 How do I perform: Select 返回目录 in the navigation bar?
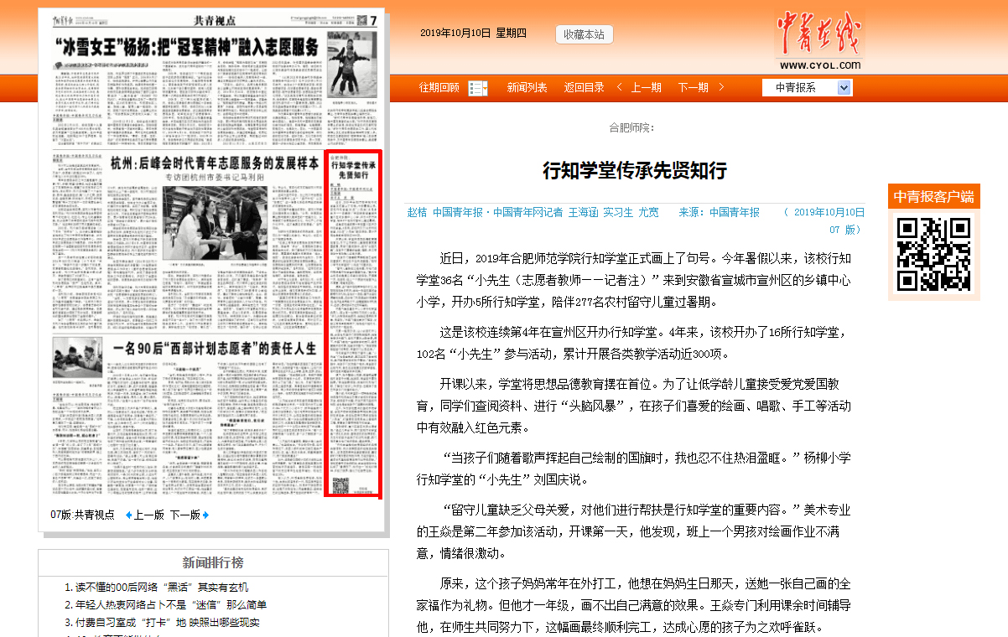[x=584, y=87]
